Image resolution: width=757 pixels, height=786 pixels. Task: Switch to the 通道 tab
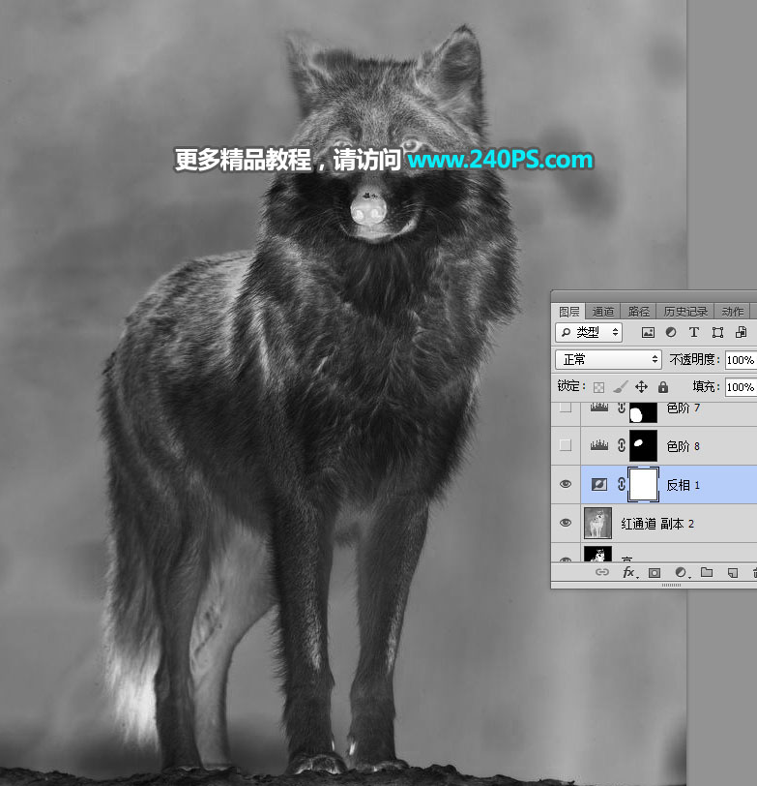tap(603, 312)
